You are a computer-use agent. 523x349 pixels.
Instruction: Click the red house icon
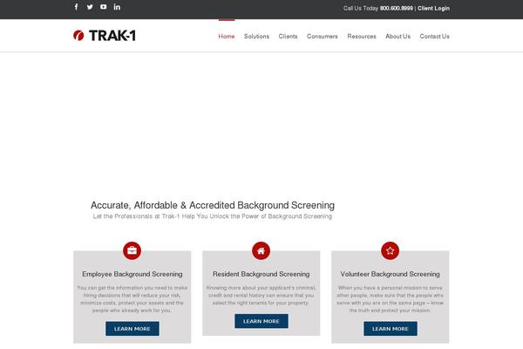[x=261, y=250]
